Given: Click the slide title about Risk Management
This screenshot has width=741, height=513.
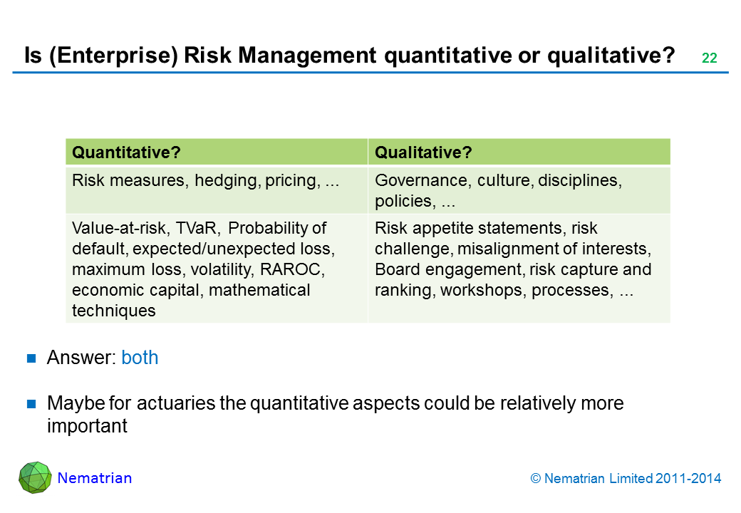Looking at the screenshot, I should point(350,56).
